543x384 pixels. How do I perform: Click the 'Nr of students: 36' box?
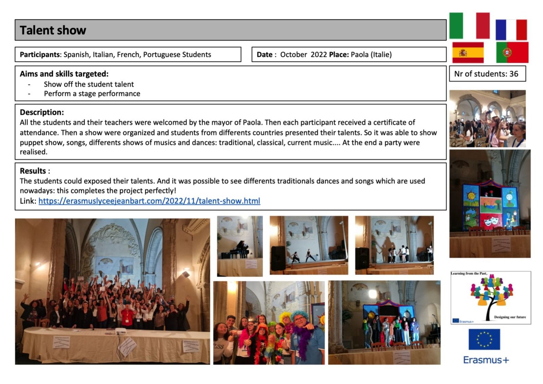(x=487, y=74)
